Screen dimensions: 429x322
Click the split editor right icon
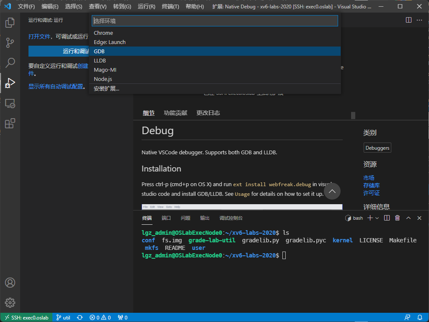[x=409, y=20]
